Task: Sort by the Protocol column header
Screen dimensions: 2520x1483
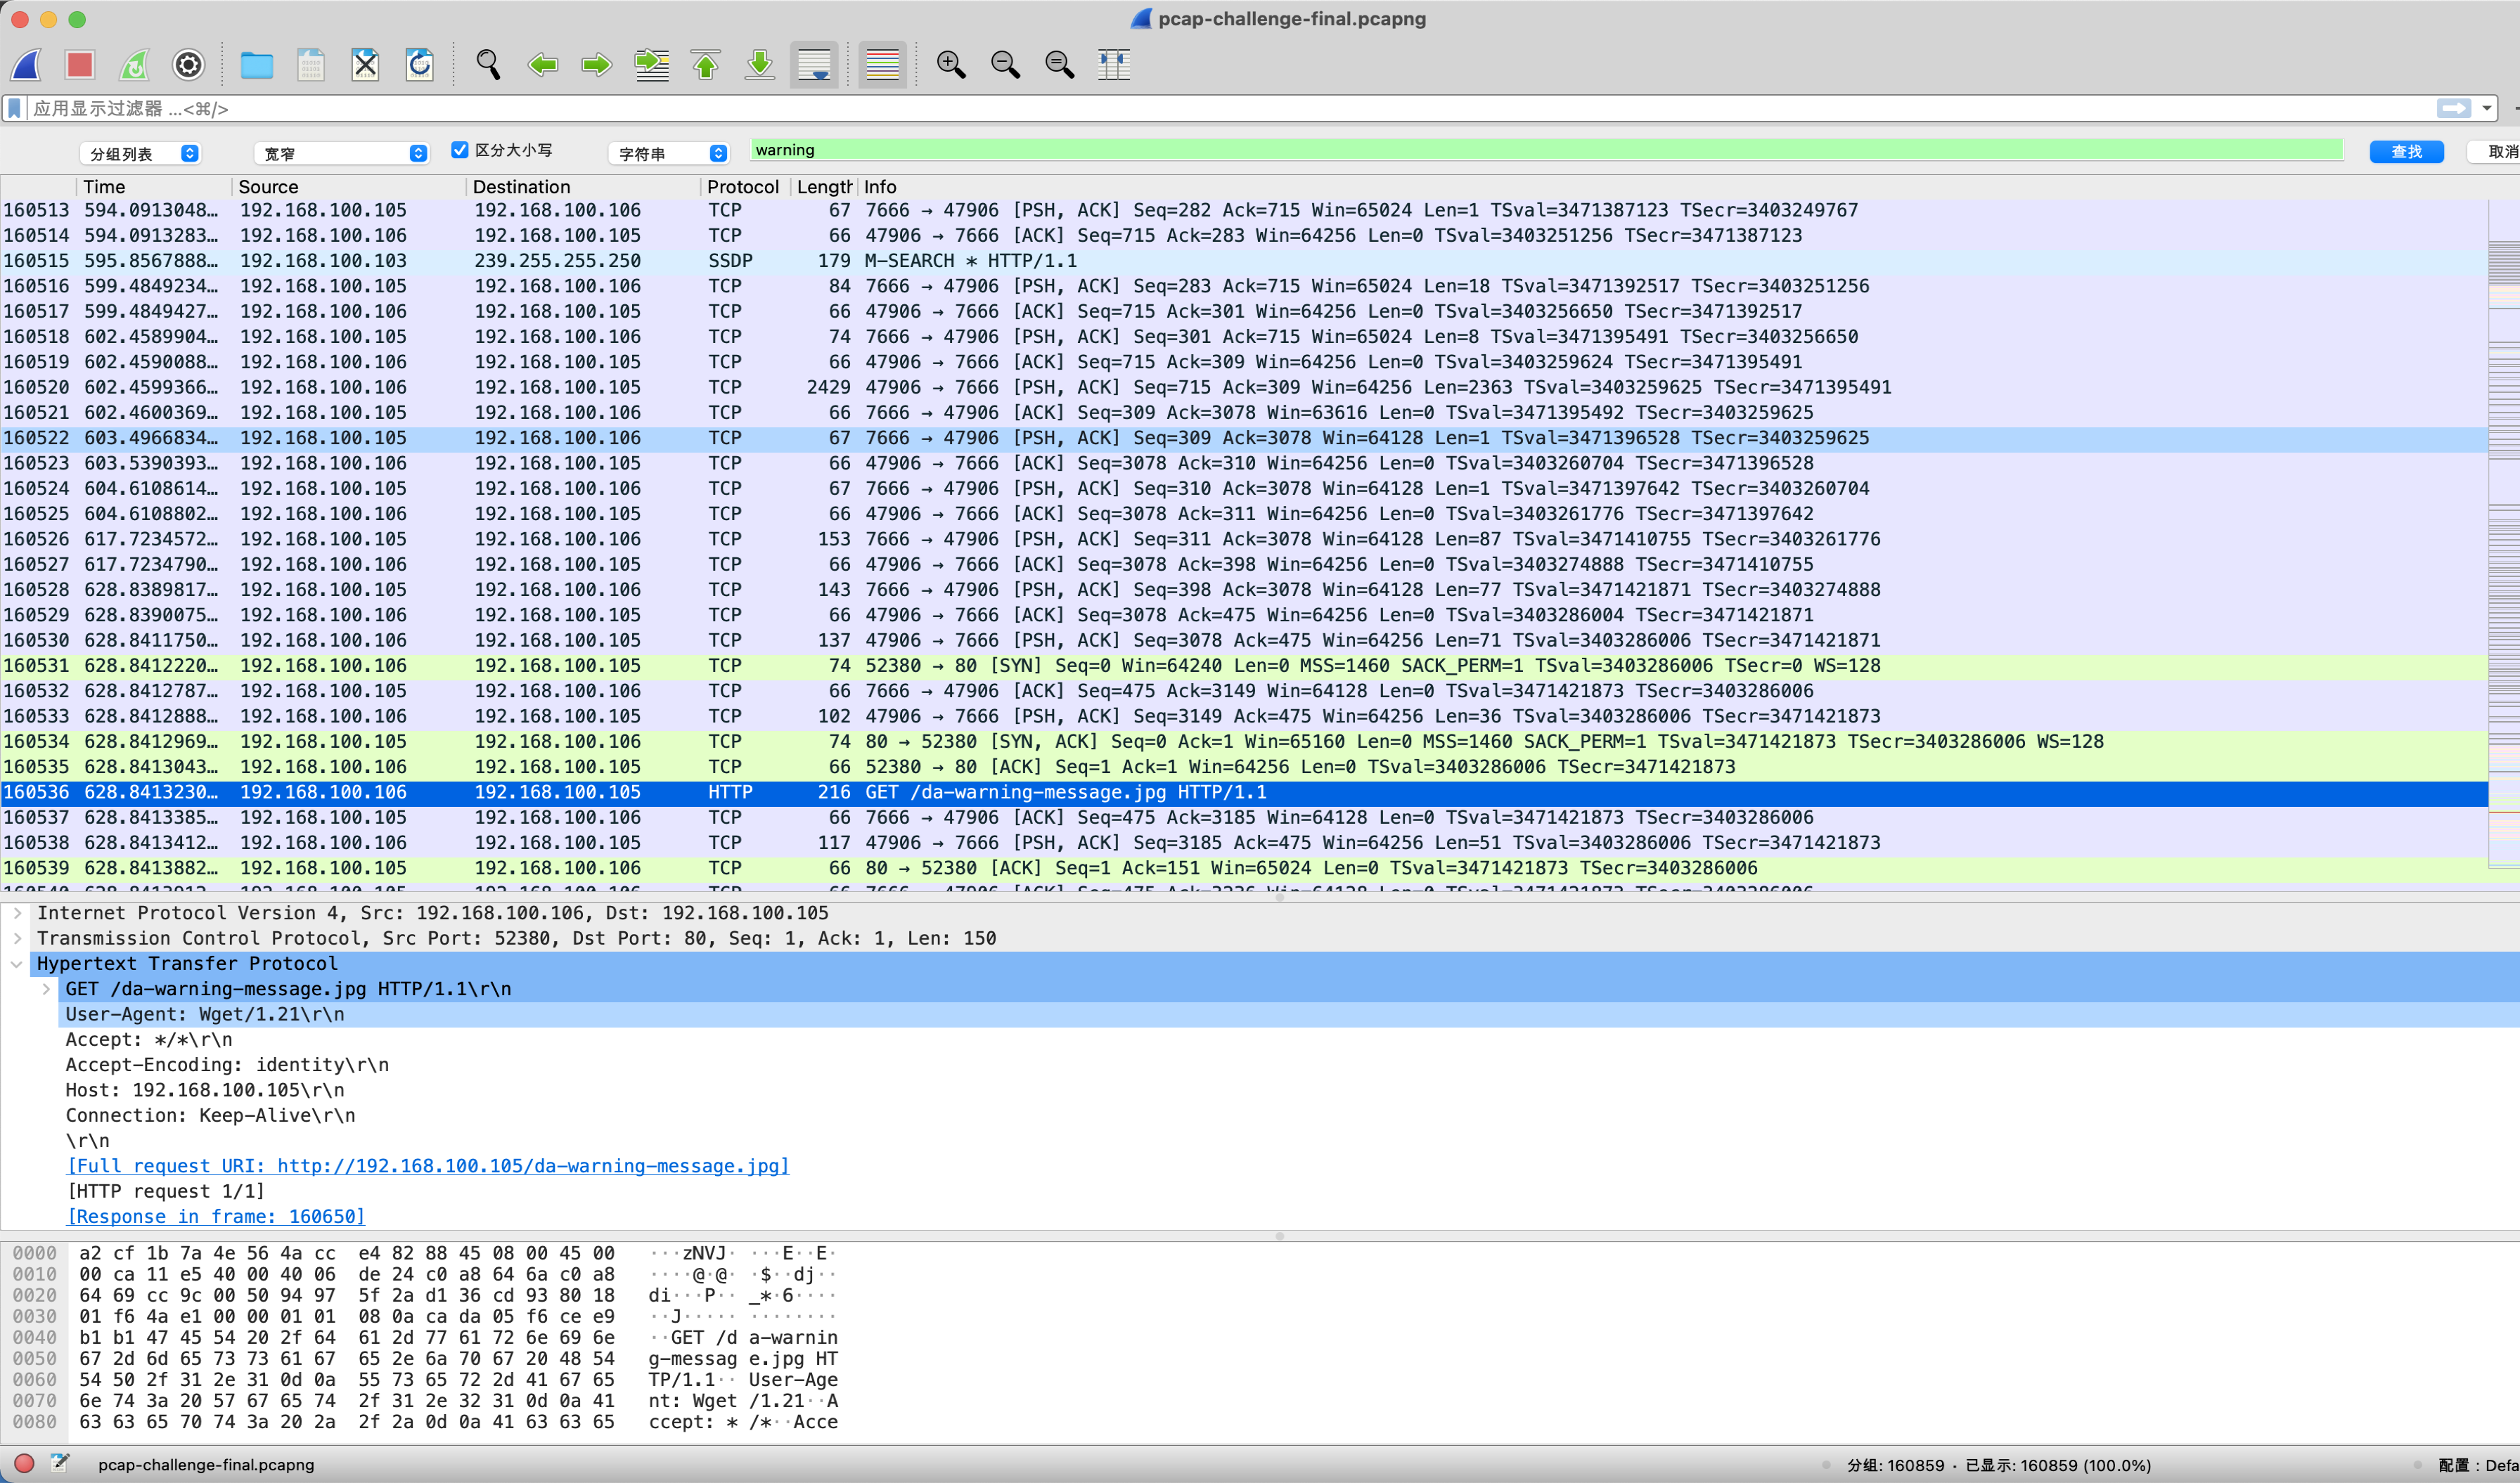Action: 742,187
